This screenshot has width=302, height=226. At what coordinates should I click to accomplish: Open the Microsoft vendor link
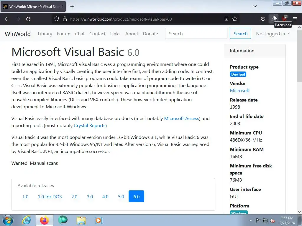(x=239, y=91)
